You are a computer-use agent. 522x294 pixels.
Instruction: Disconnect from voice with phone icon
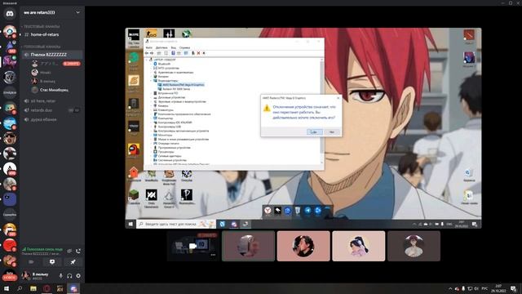(78, 251)
